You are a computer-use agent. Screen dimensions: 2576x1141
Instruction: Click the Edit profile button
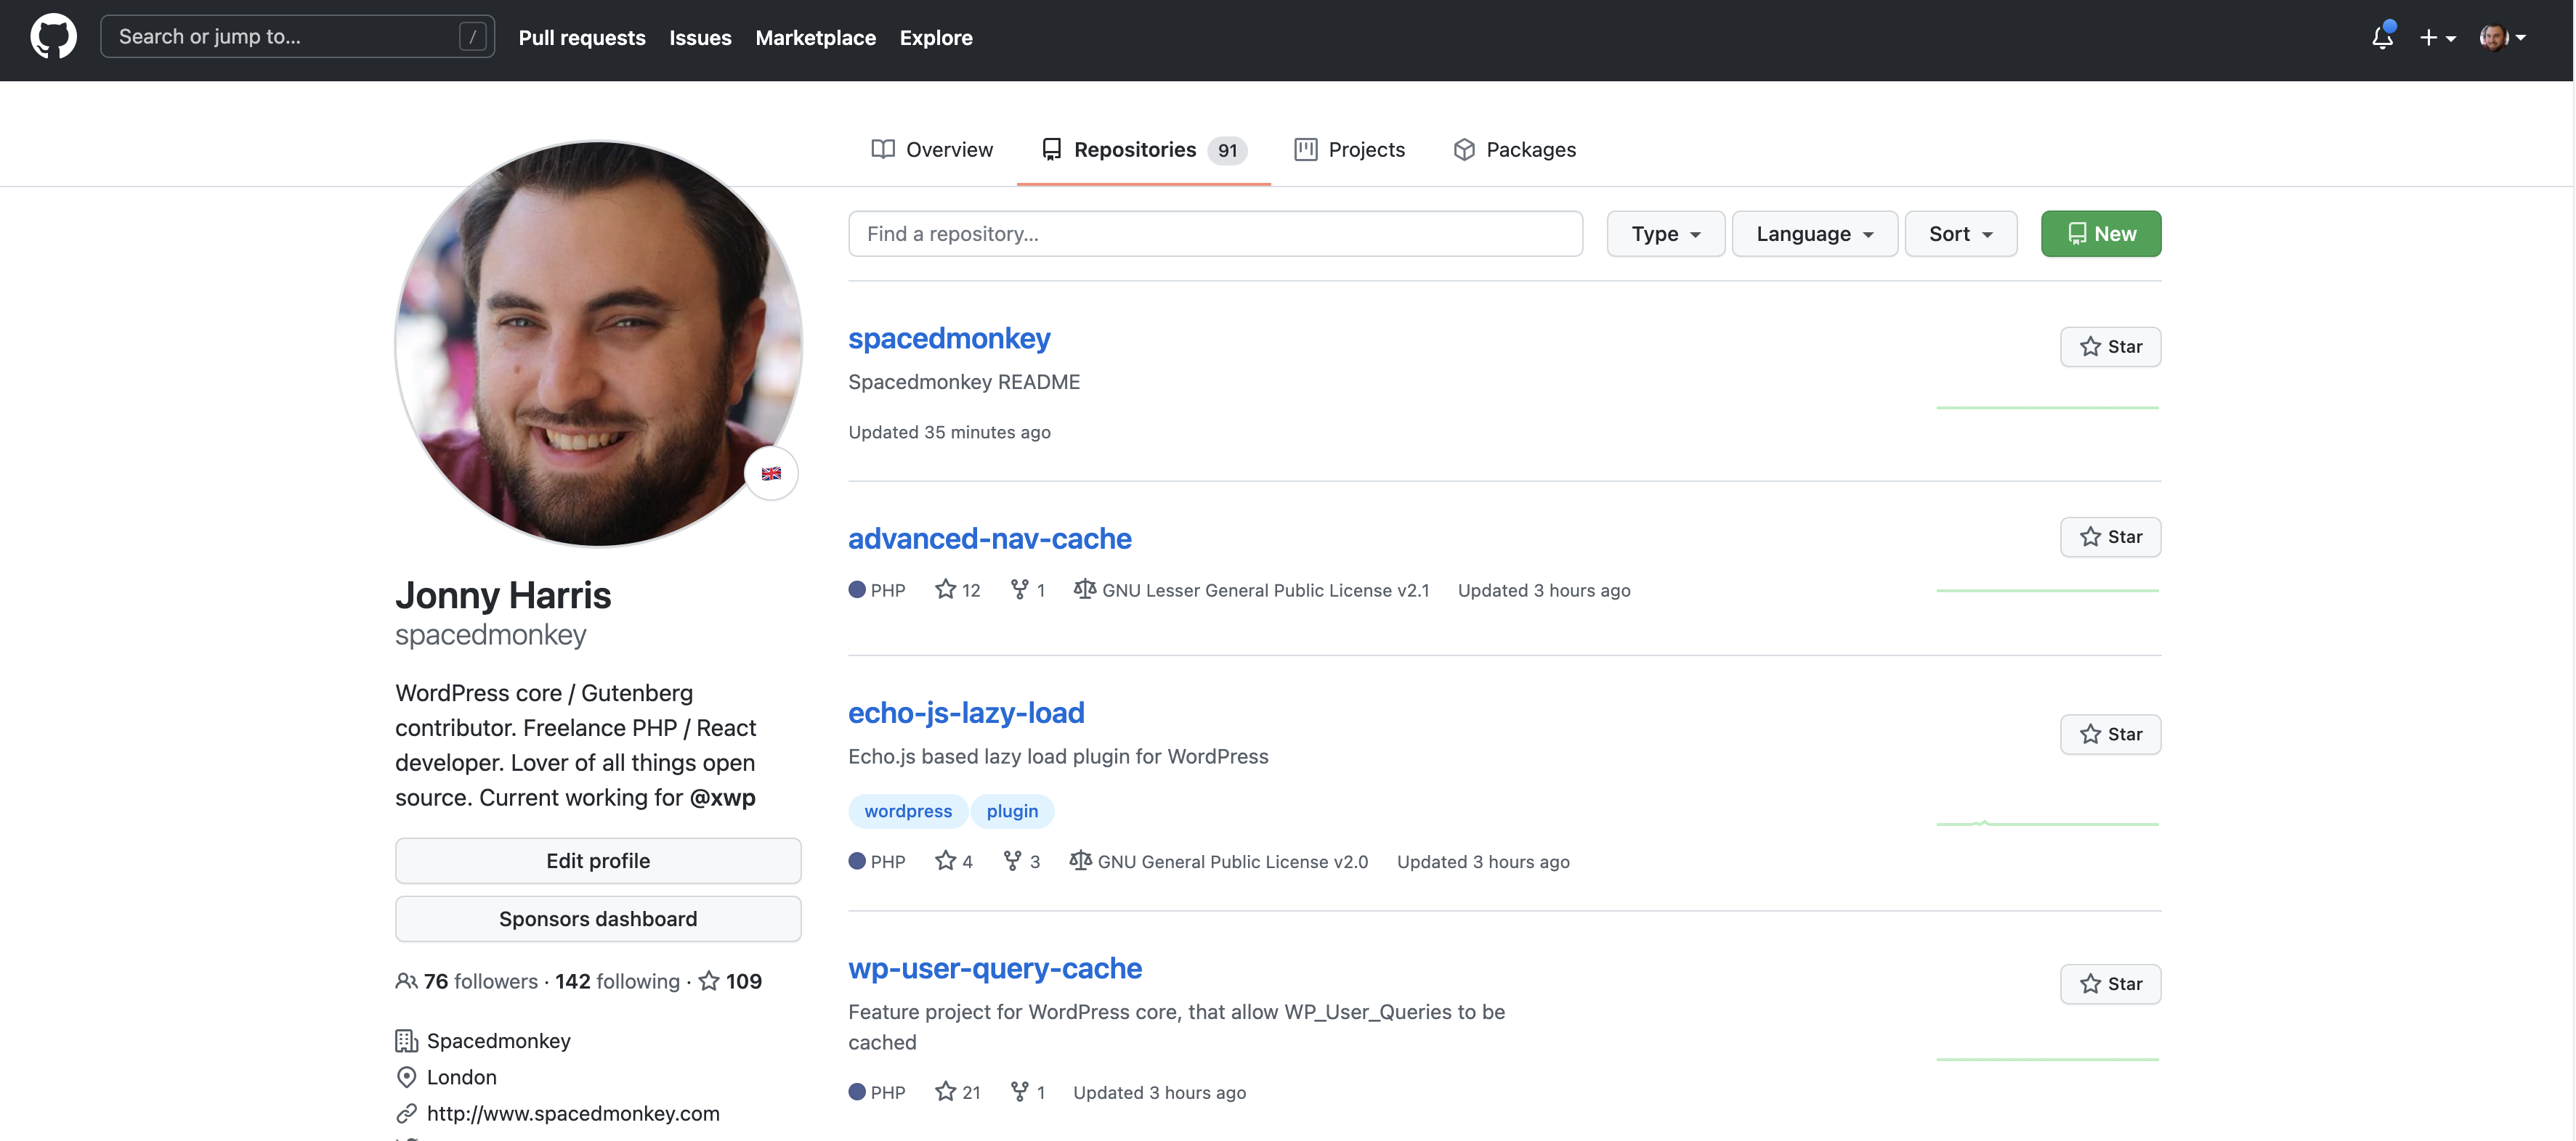pyautogui.click(x=598, y=862)
